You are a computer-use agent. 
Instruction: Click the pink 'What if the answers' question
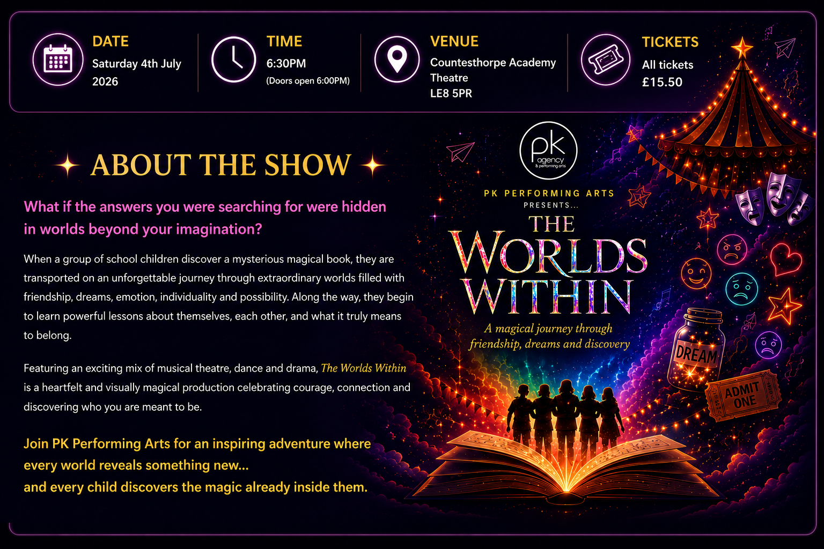[x=205, y=218]
